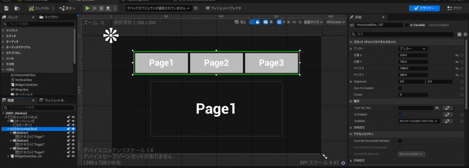Image resolution: width=469 pixels, height=168 pixels.
Task: Save the widget blueprint with the floppy icon
Action: 6,8
